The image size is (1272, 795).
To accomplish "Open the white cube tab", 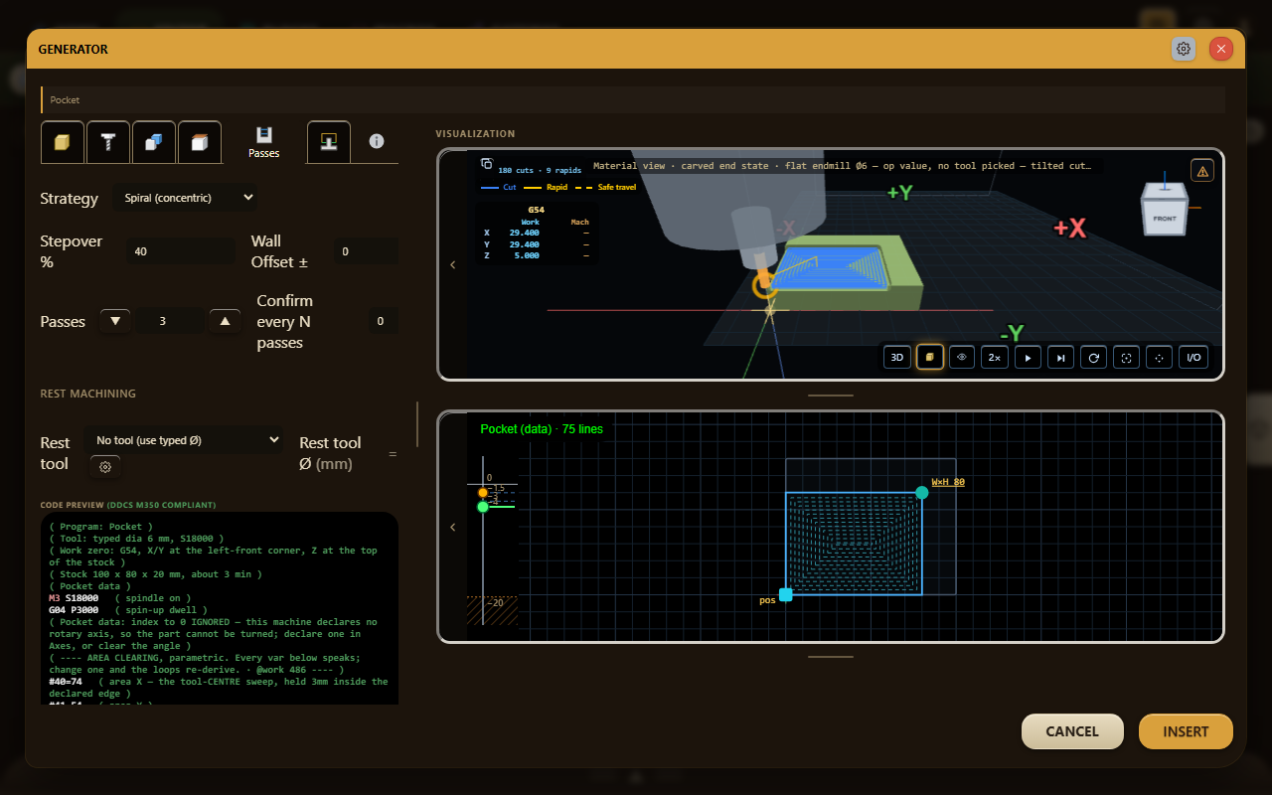I will pos(199,142).
